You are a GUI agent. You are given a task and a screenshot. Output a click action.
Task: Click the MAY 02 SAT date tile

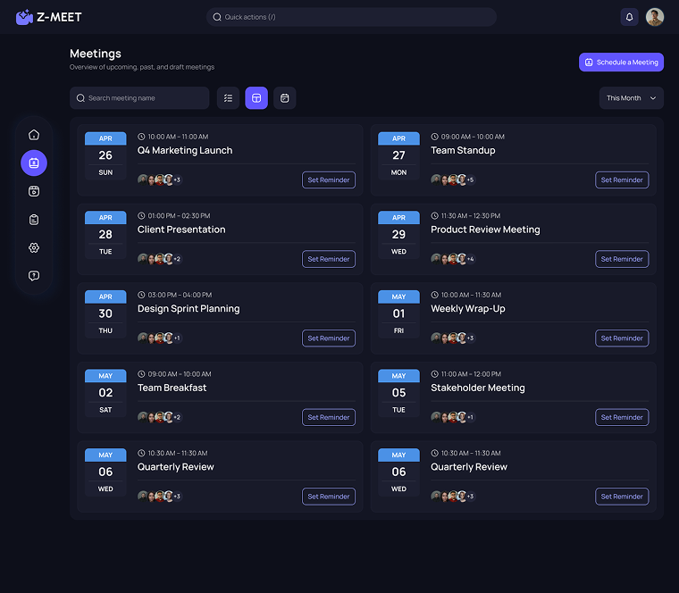pyautogui.click(x=105, y=393)
